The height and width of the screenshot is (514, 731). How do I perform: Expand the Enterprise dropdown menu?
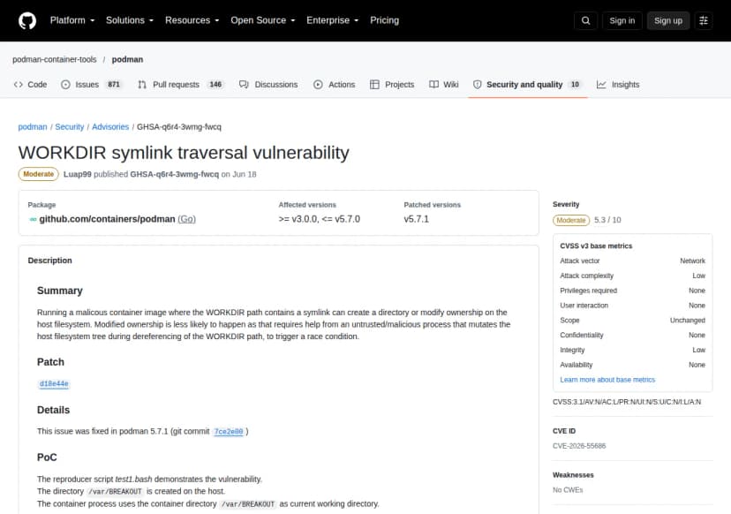point(333,20)
